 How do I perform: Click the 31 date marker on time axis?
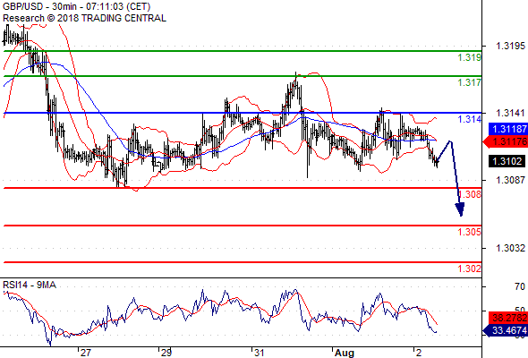259,353
